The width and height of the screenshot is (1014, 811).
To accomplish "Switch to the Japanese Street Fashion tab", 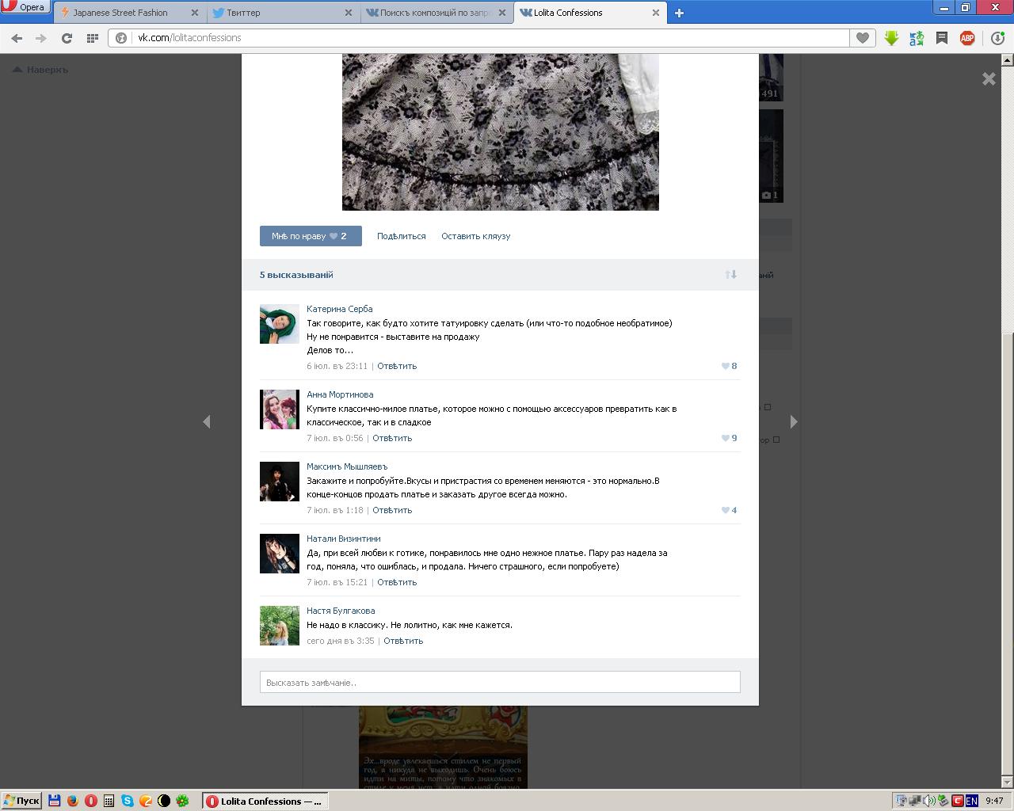I will pyautogui.click(x=120, y=13).
